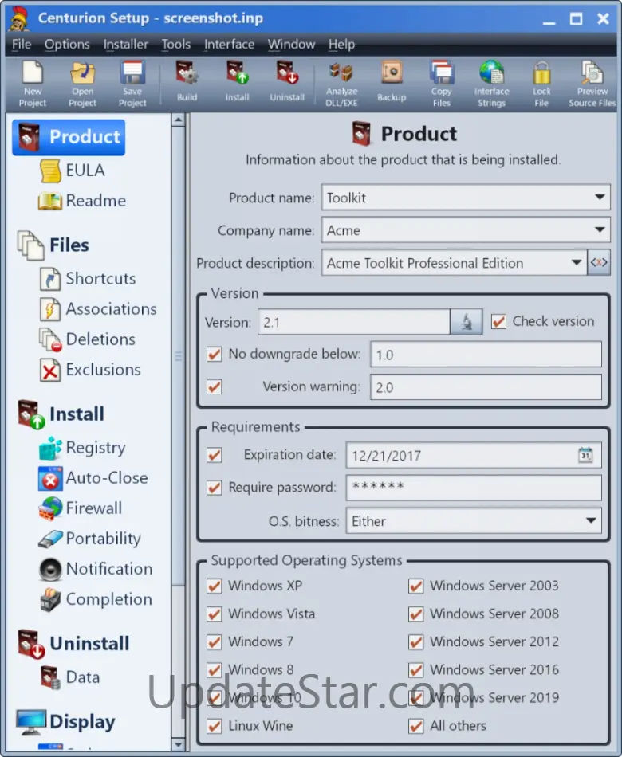
Task: Click the Install toolbar icon
Action: point(237,81)
